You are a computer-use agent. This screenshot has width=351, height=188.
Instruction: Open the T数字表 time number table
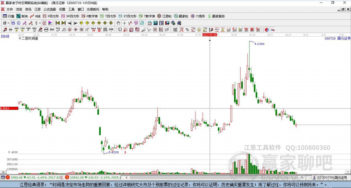tap(147, 16)
